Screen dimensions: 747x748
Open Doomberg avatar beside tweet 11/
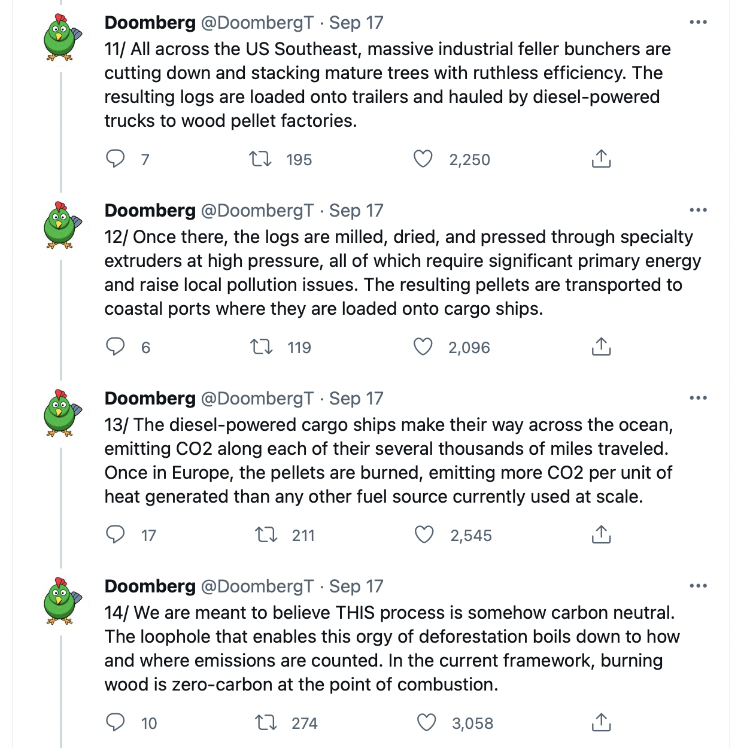click(61, 37)
